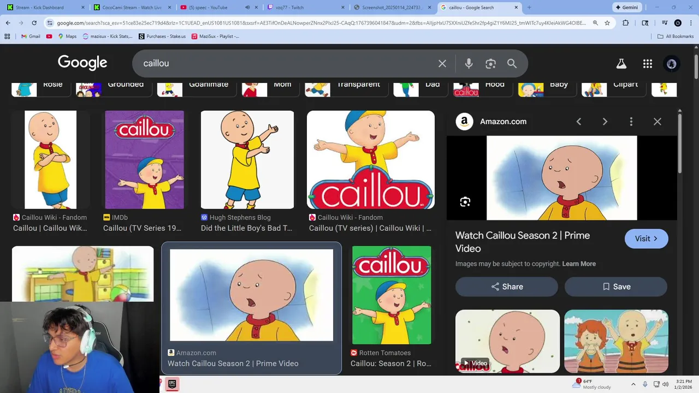Open the Learn More copyright link
Image resolution: width=699 pixels, height=393 pixels.
579,264
